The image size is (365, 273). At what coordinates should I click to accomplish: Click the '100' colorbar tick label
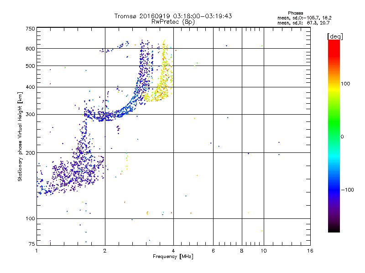point(345,84)
